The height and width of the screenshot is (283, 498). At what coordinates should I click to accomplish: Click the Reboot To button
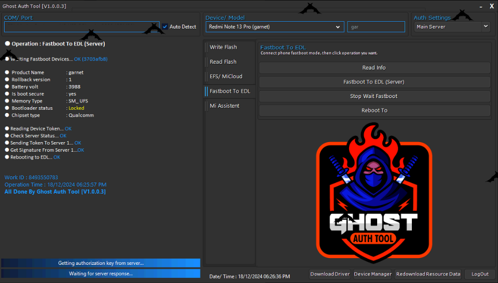[375, 110]
